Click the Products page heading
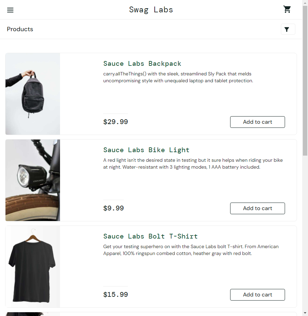308x316 pixels. 20,29
